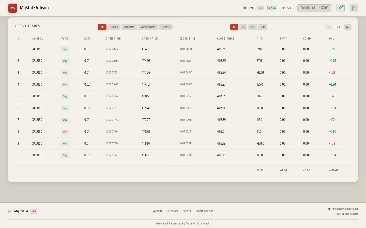Click close time 10.07 07:46
This screenshot has height=228, width=366.
coord(186,120)
